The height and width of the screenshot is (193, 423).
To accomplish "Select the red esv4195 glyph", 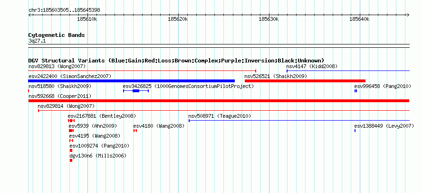I will 71,140.
